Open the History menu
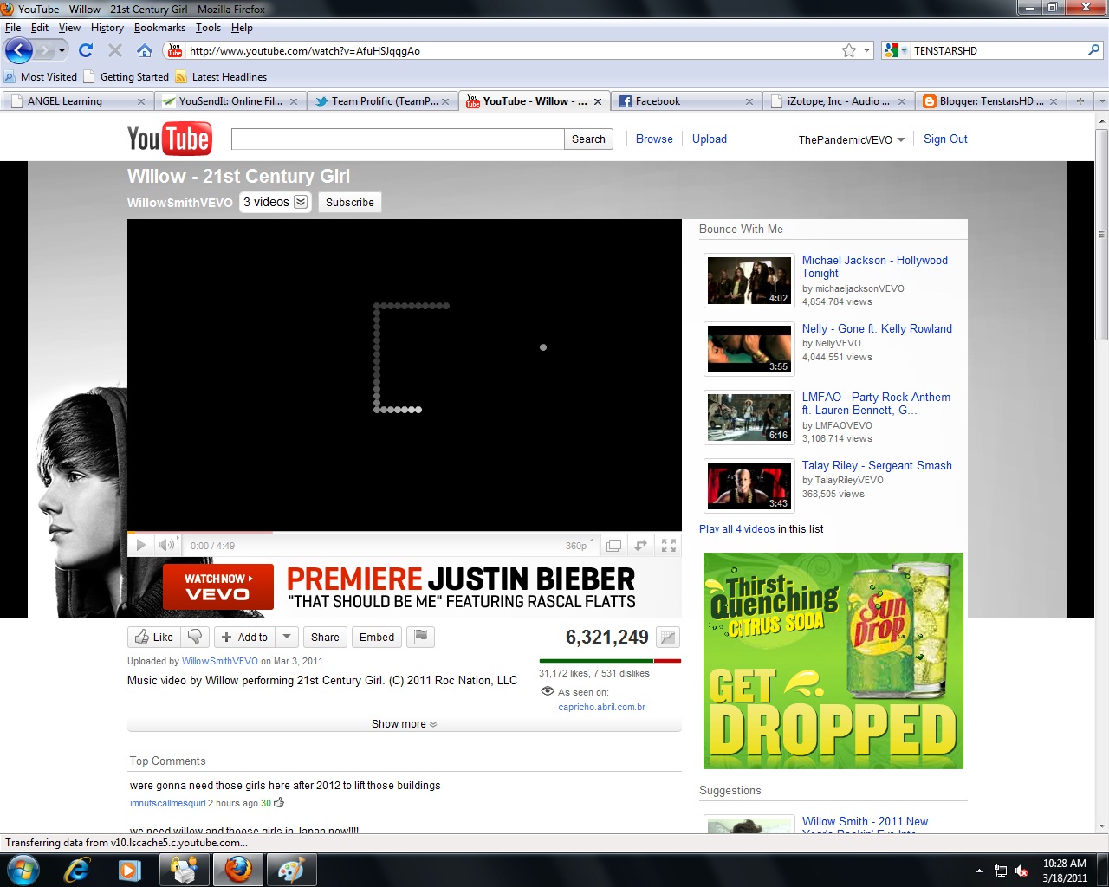This screenshot has height=887, width=1109. 107,28
